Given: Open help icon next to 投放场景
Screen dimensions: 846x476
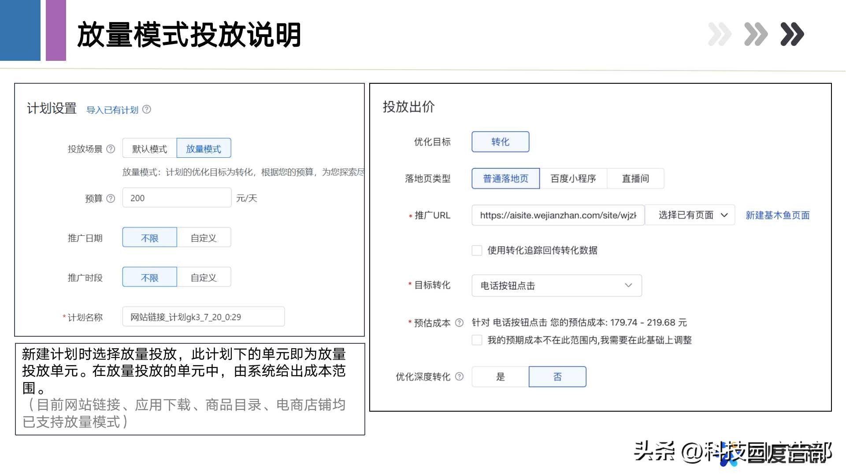Looking at the screenshot, I should pyautogui.click(x=111, y=149).
